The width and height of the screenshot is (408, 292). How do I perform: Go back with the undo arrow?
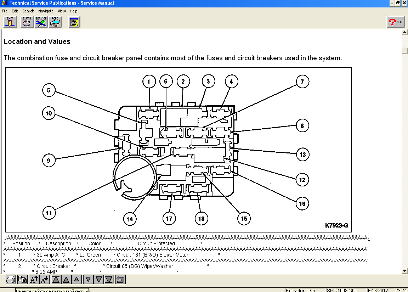click(x=120, y=280)
